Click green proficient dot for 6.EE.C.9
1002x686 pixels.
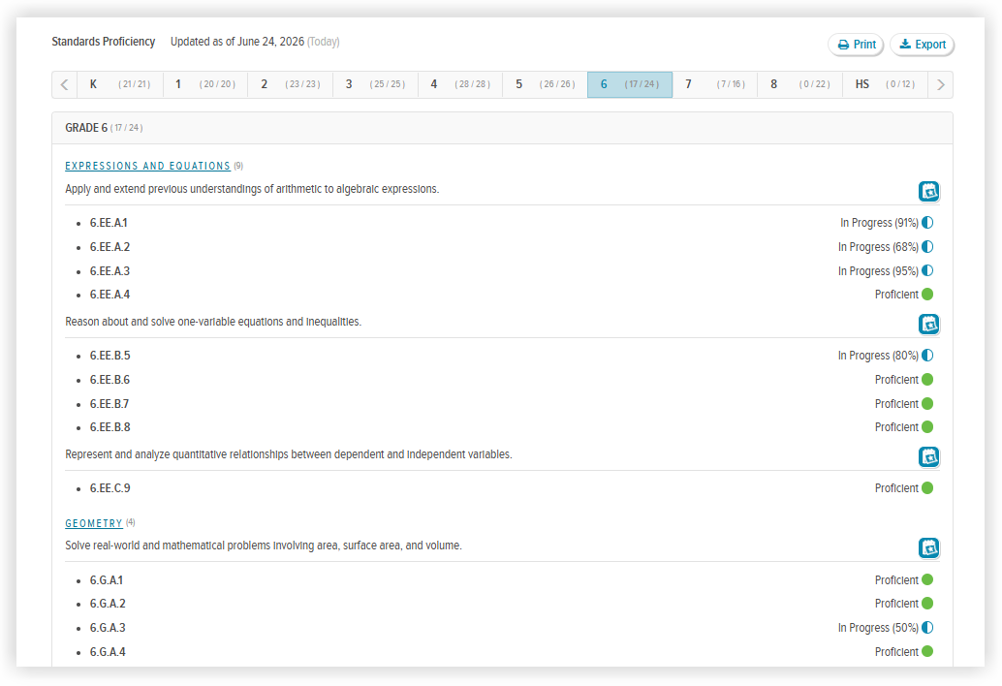pyautogui.click(x=928, y=488)
